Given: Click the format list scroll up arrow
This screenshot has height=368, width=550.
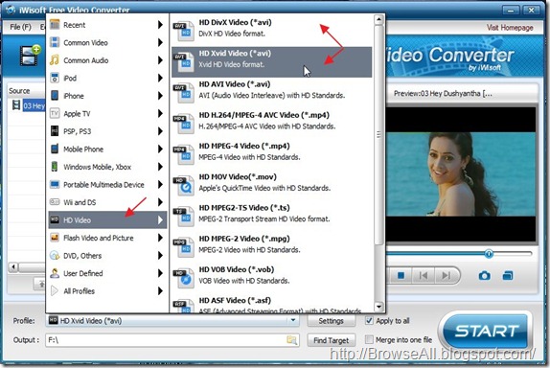Looking at the screenshot, I should 378,19.
